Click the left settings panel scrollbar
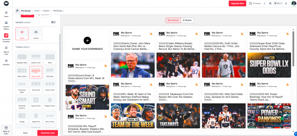297x136 pixels. coord(60,72)
